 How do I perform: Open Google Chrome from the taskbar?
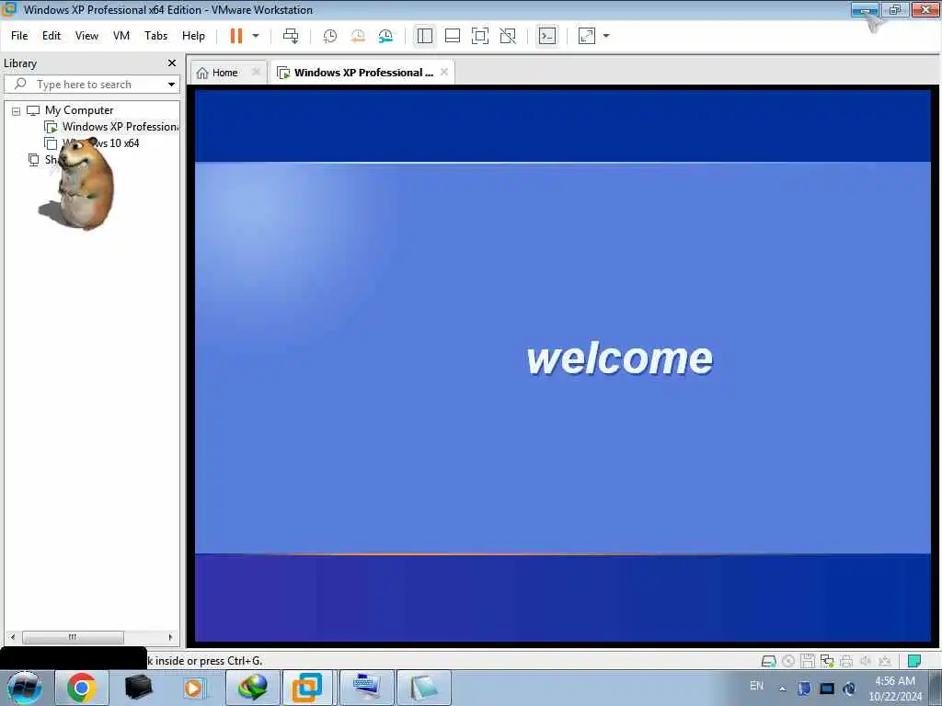(x=82, y=688)
